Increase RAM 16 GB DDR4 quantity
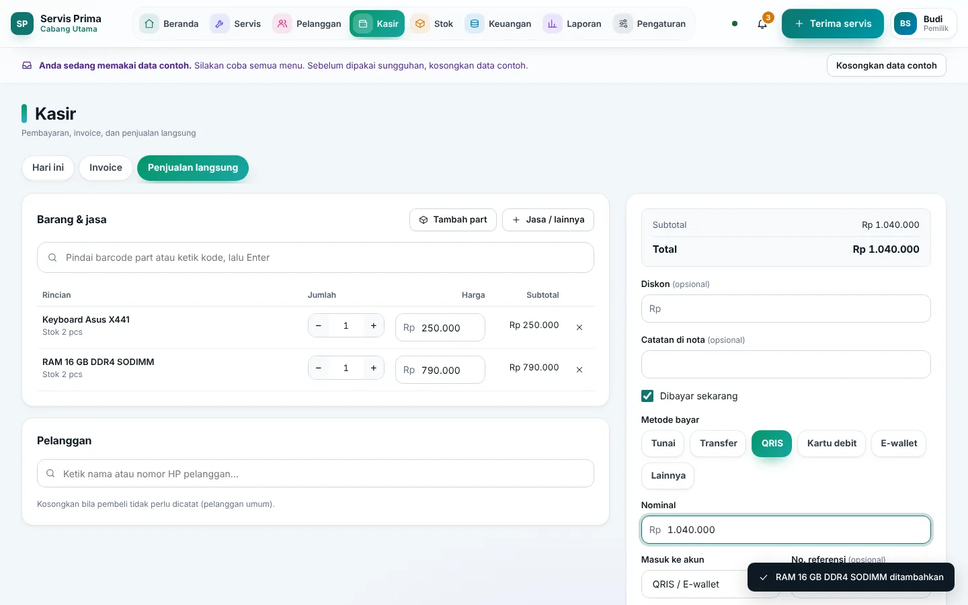The image size is (968, 605). [374, 368]
